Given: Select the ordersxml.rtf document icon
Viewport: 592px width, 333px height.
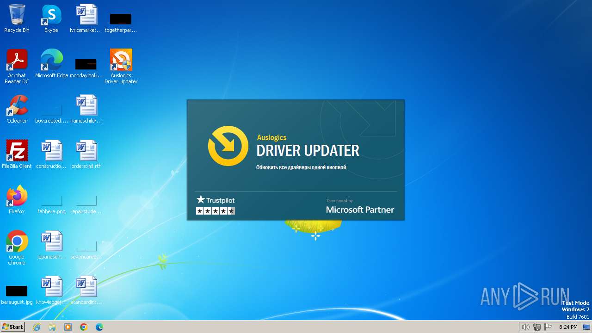Looking at the screenshot, I should click(86, 154).
